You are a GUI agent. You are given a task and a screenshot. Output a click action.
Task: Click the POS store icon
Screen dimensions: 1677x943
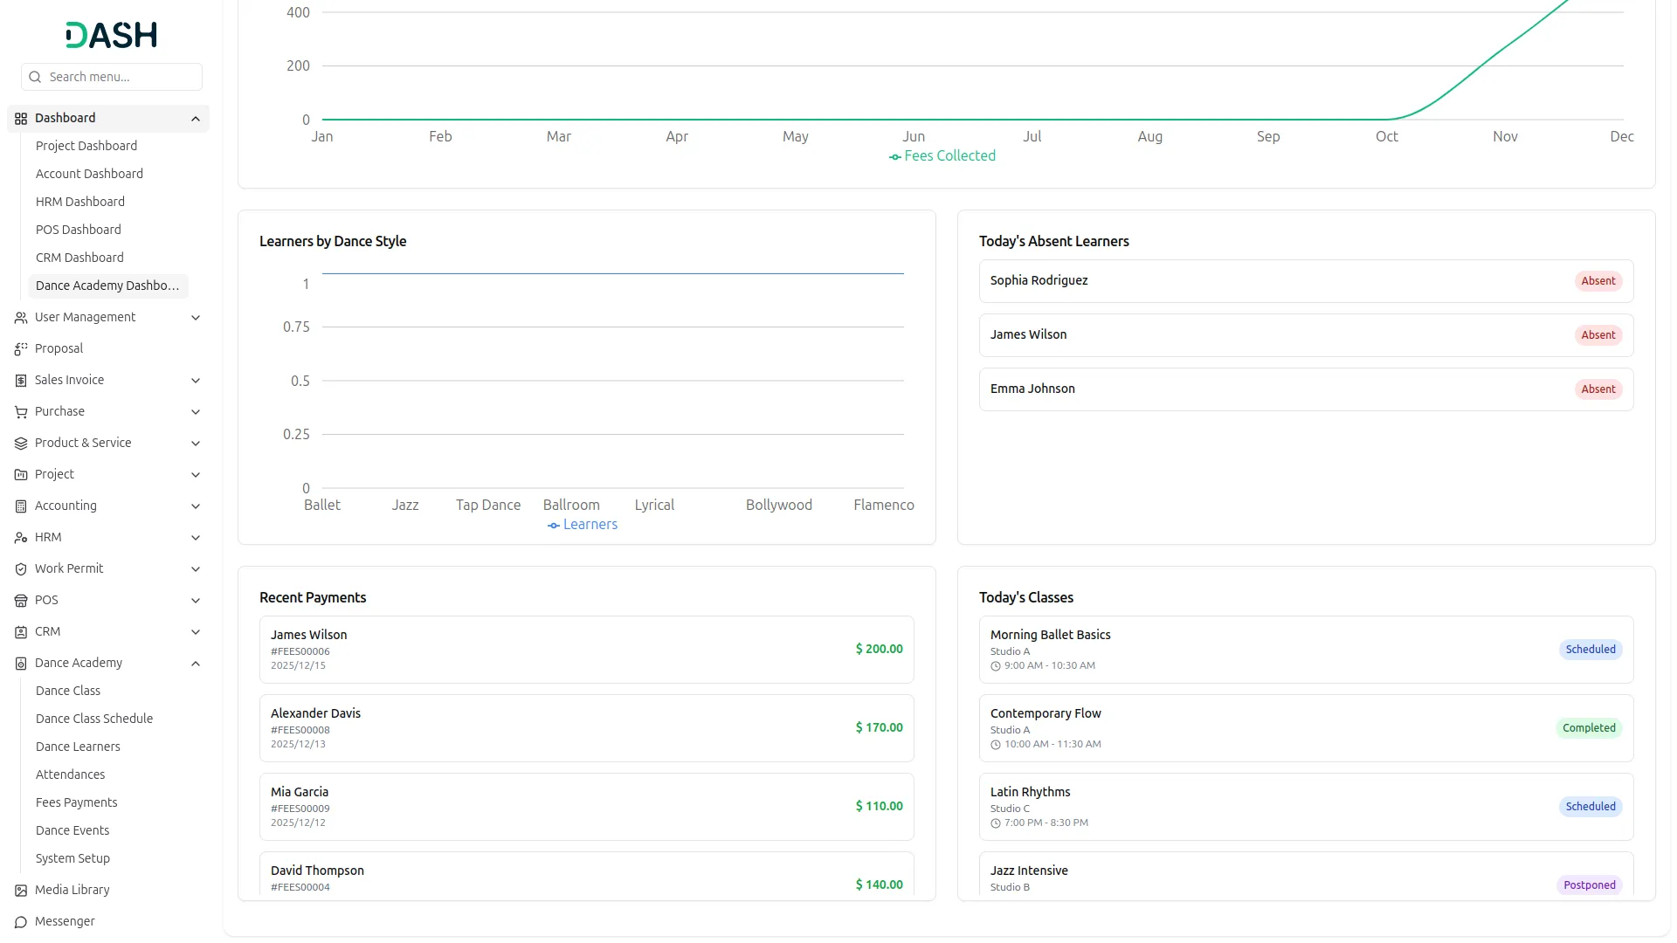(21, 600)
